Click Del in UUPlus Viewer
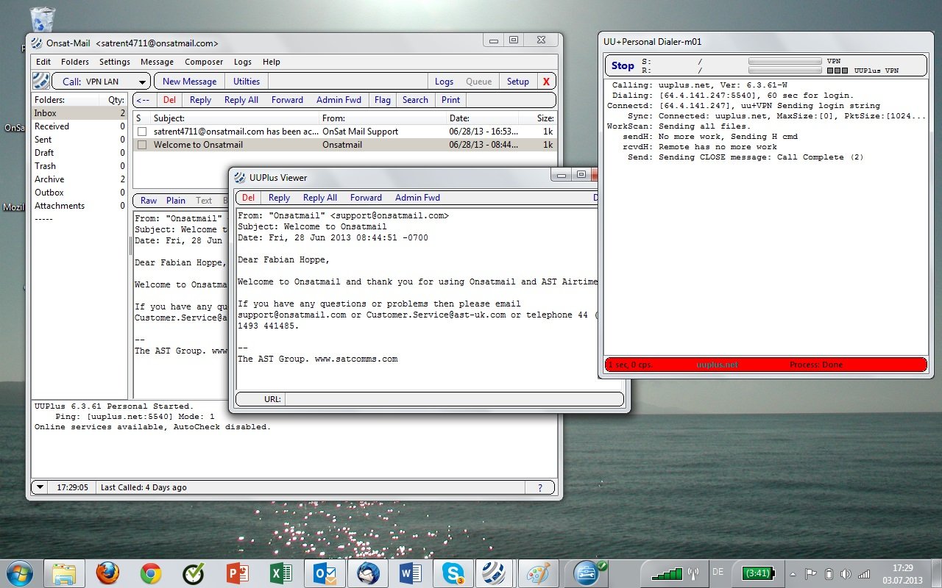Image resolution: width=942 pixels, height=588 pixels. (x=248, y=198)
